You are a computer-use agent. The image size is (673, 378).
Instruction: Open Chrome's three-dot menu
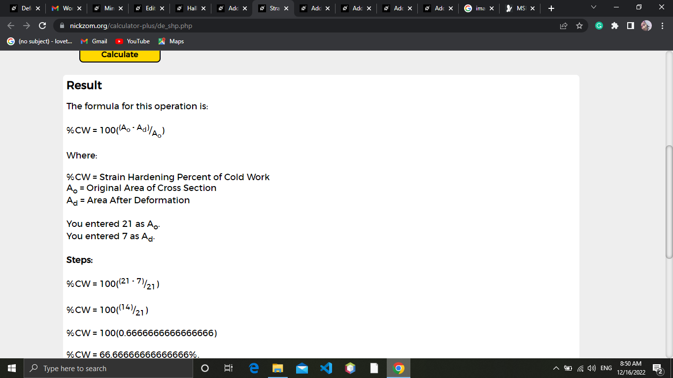click(x=663, y=26)
